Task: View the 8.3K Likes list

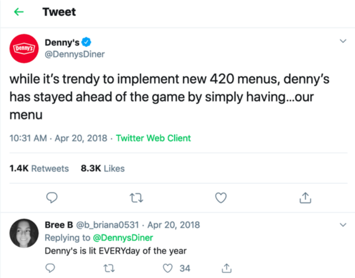Action: pos(102,168)
